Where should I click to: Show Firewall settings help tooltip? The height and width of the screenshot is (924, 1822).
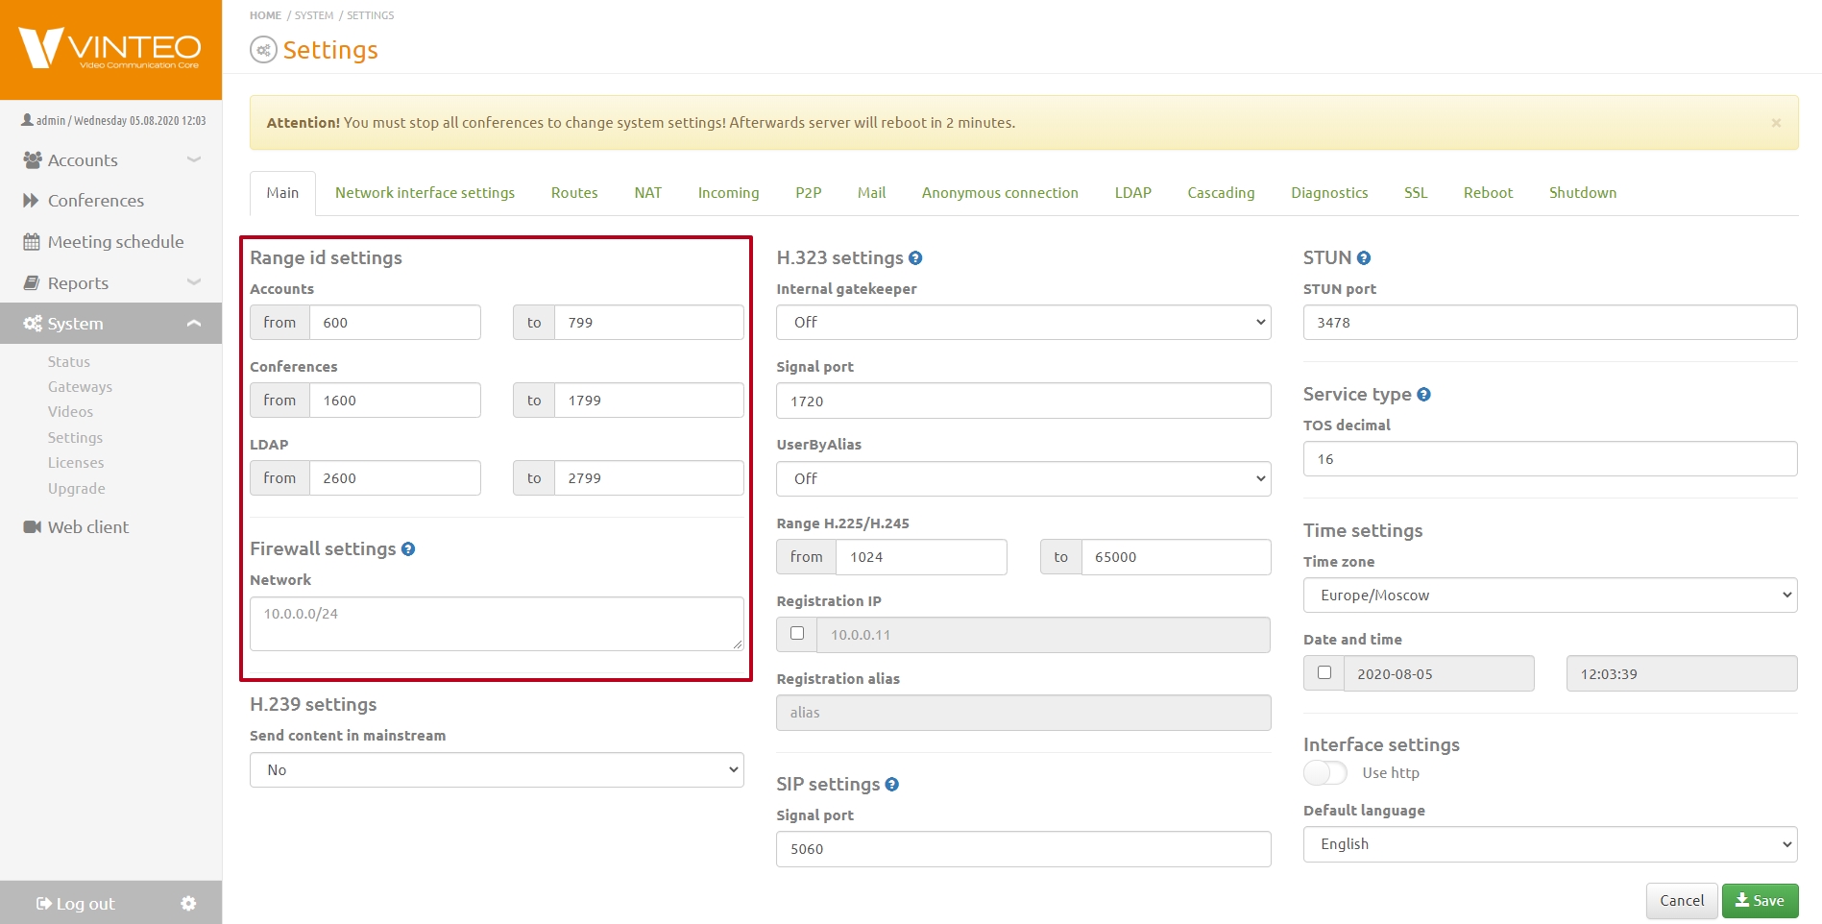pos(408,549)
